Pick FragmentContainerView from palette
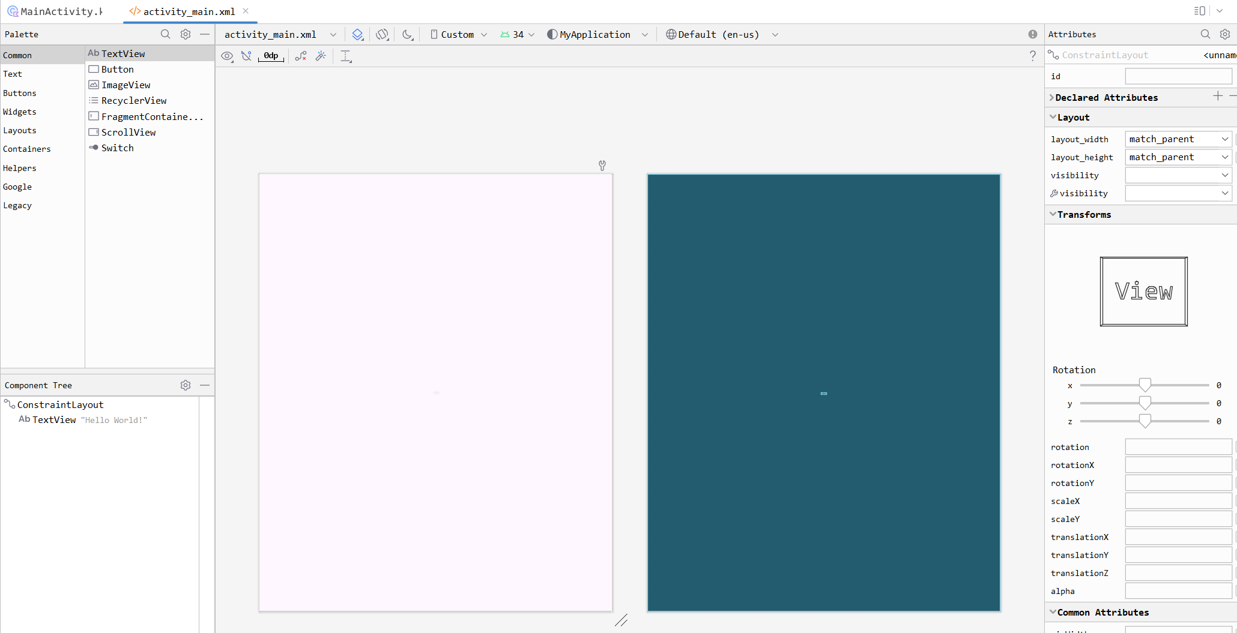Screen dimensions: 1237x633 [150, 116]
